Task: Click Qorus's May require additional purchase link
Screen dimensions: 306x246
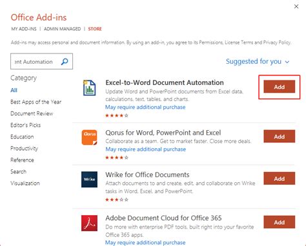Action: click(145, 149)
